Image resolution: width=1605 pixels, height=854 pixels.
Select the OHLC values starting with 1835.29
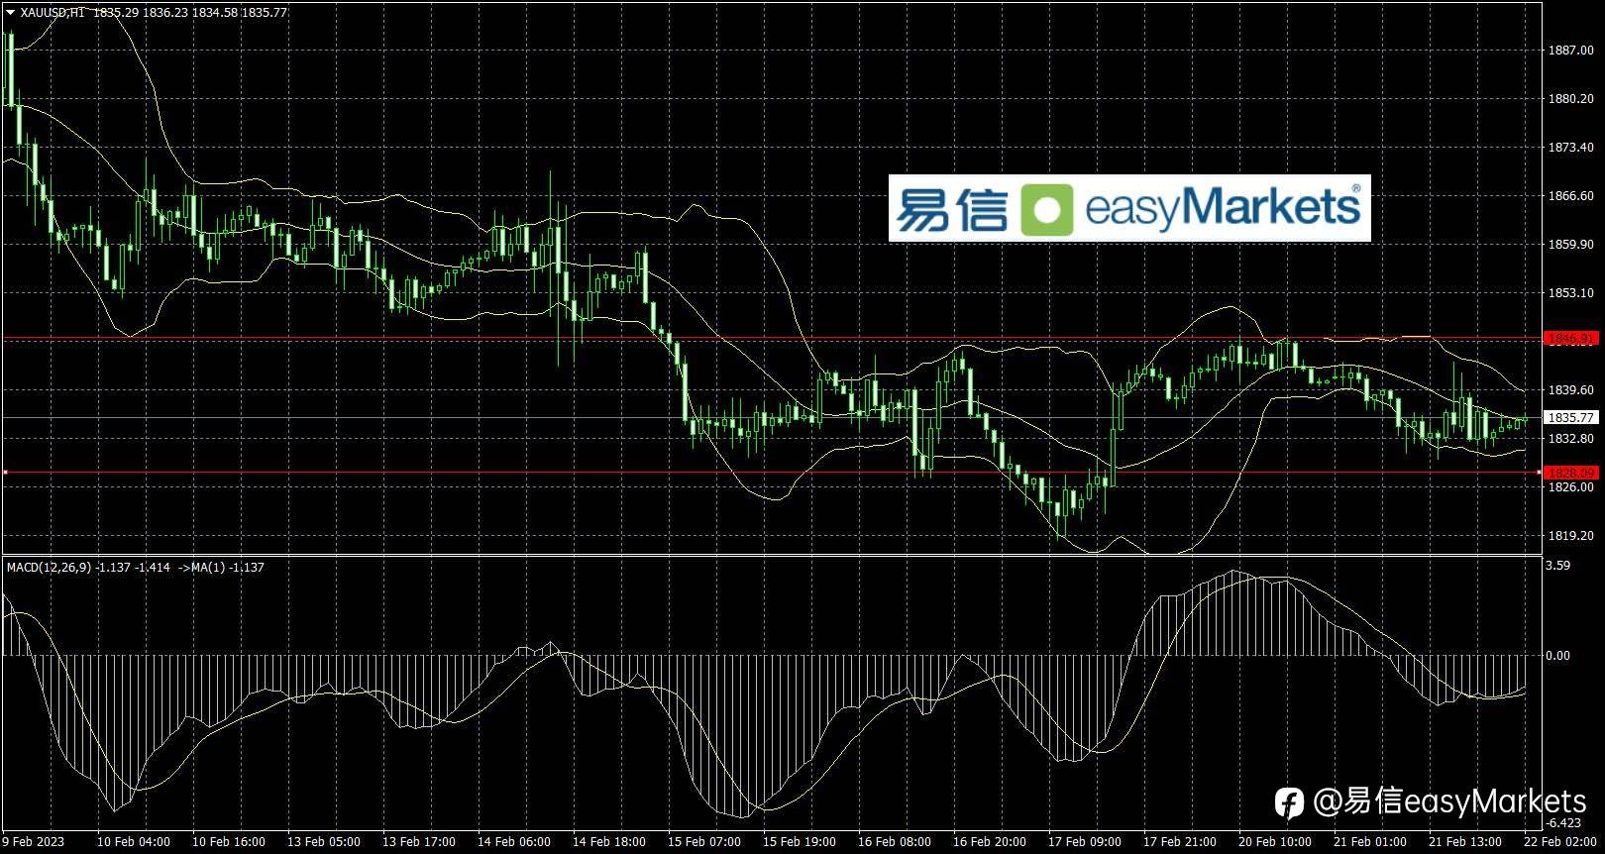point(189,13)
